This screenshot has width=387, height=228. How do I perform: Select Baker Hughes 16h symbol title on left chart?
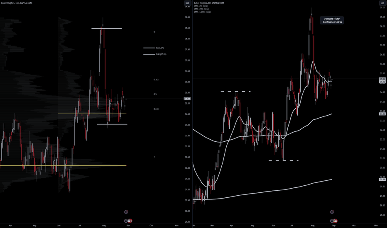coord(17,3)
